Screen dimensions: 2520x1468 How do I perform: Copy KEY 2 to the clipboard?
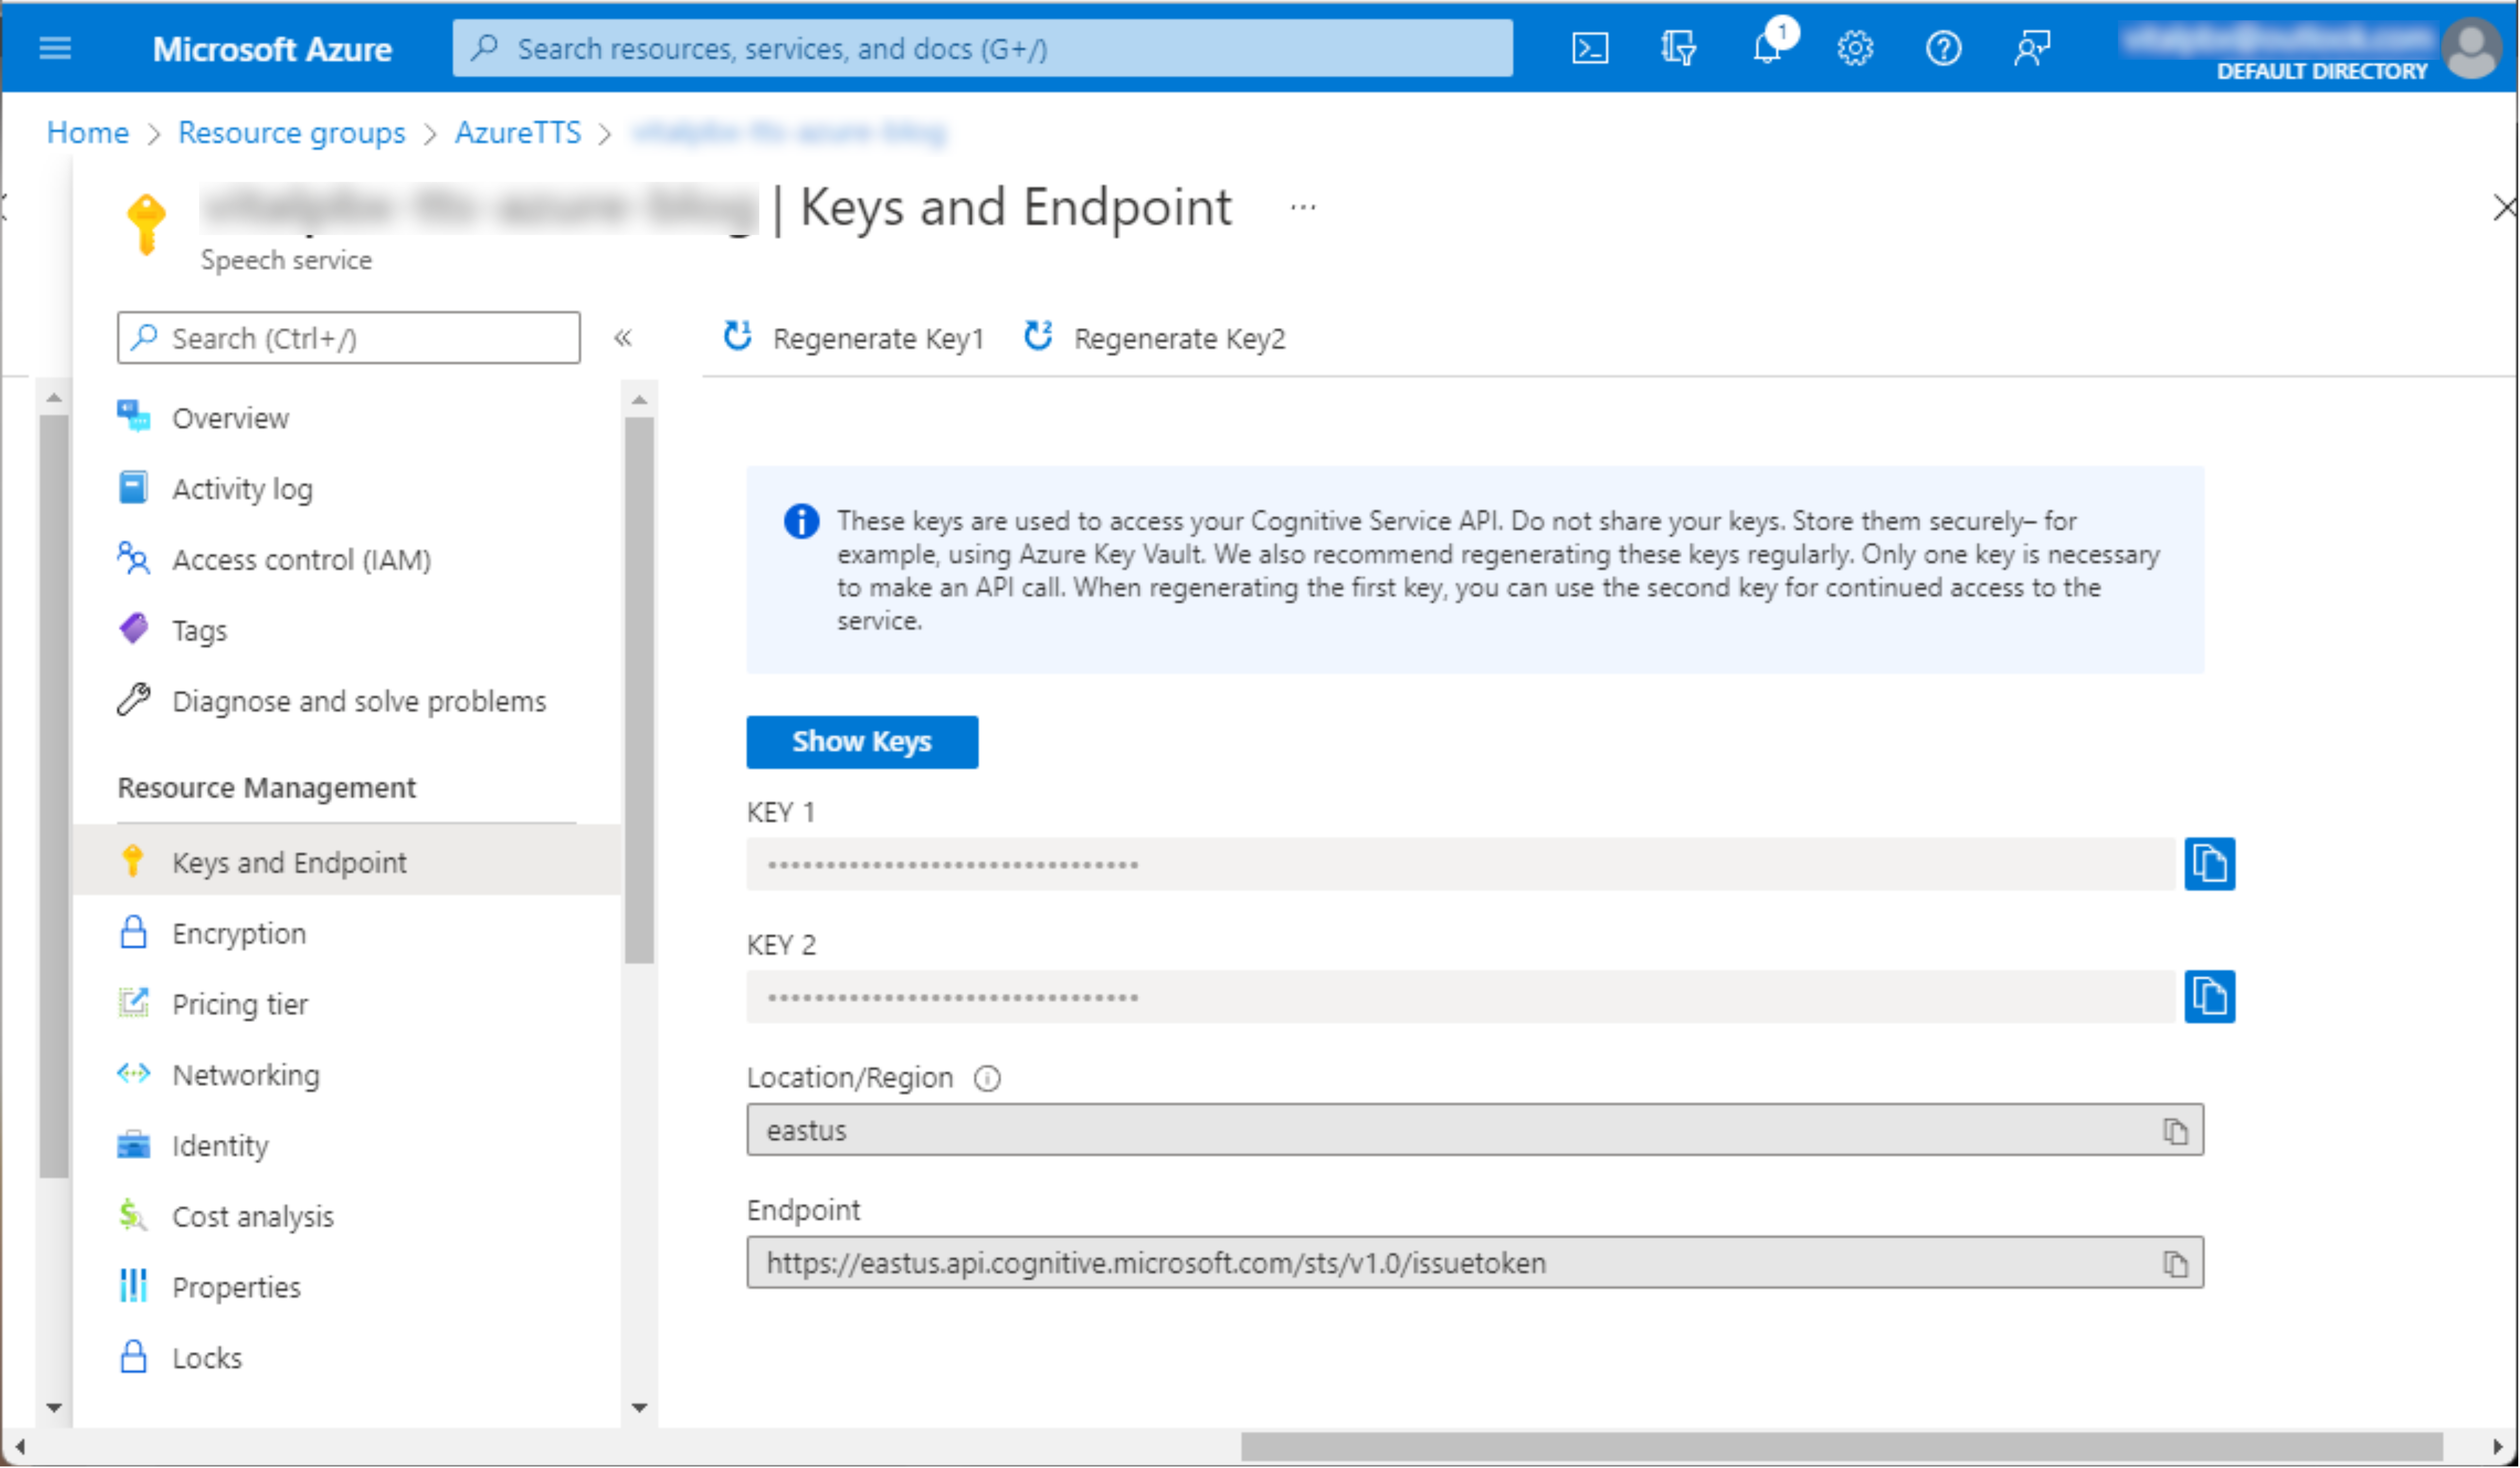click(x=2211, y=996)
